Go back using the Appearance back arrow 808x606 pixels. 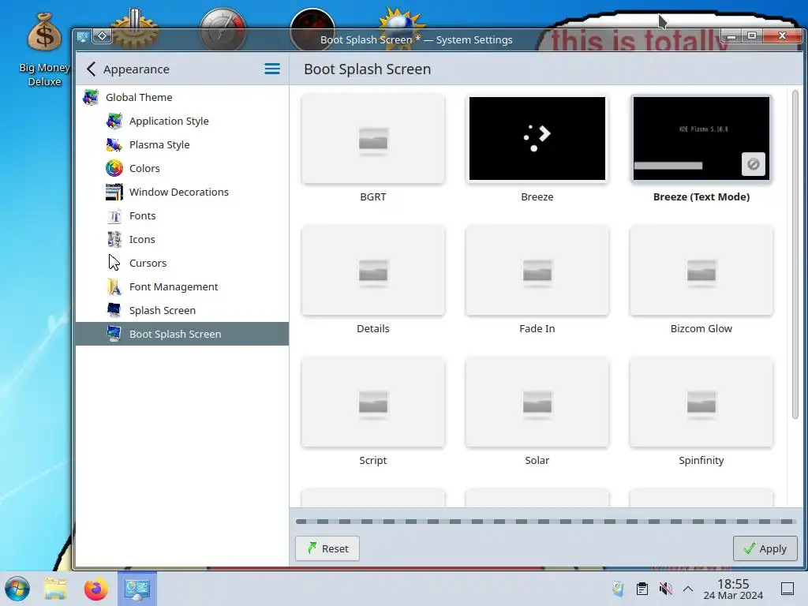click(x=92, y=69)
